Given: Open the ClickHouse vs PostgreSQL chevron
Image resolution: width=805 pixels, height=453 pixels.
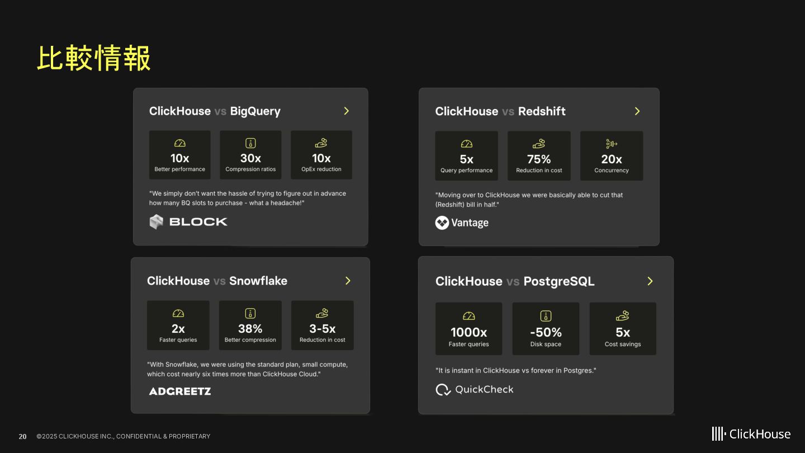Looking at the screenshot, I should [650, 281].
